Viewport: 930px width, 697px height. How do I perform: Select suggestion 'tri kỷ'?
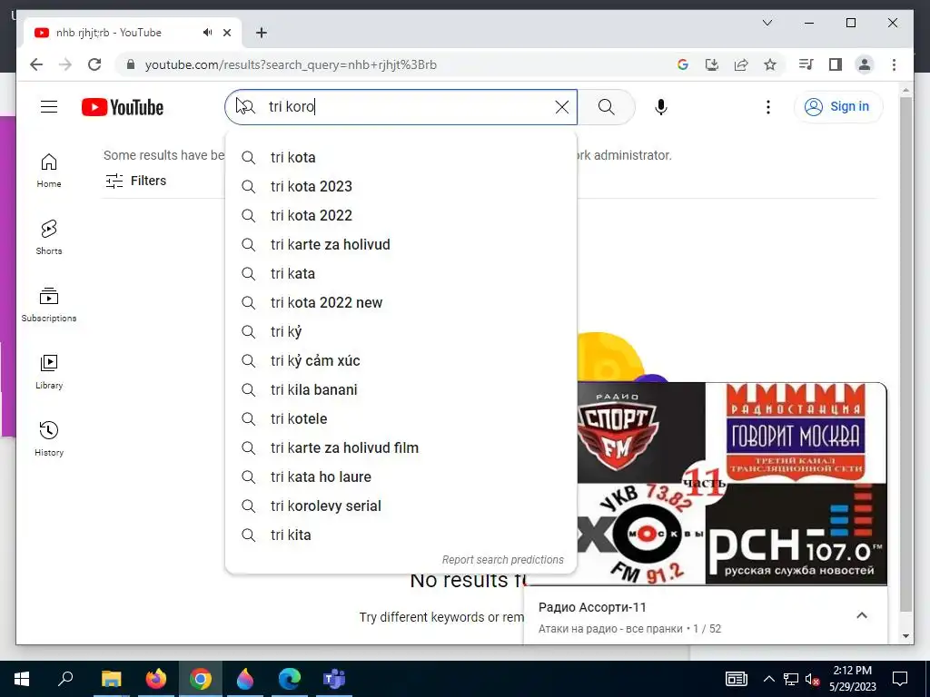tap(401, 332)
